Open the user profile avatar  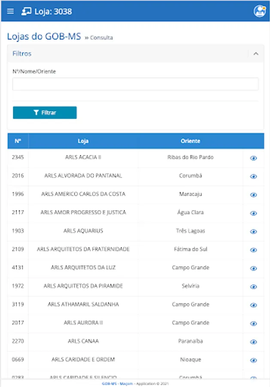(260, 11)
